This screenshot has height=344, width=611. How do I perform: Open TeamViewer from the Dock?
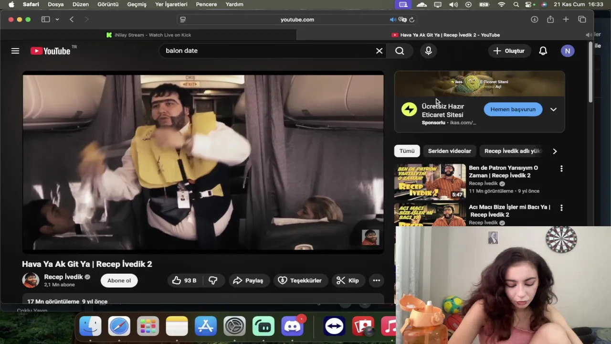point(334,326)
